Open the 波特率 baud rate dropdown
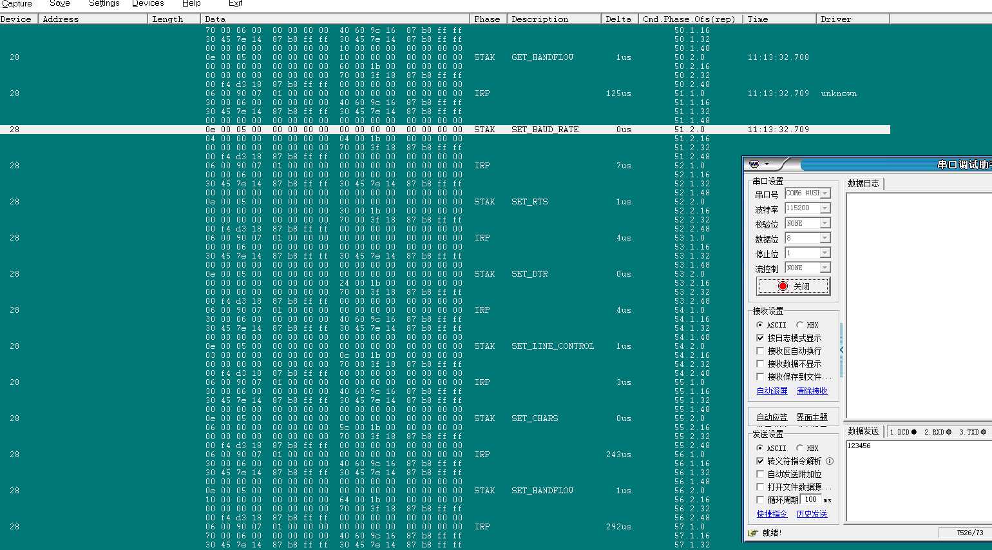Screen dimensions: 992x550 pyautogui.click(x=825, y=208)
